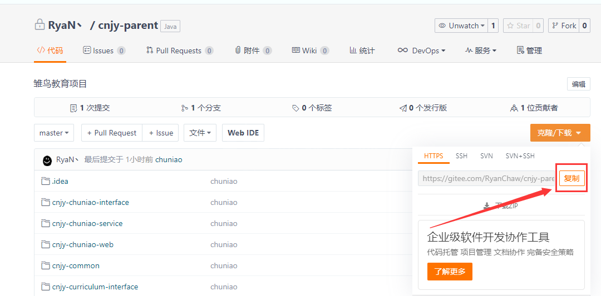Click the repository URL field
601x296 pixels.
tap(487, 178)
